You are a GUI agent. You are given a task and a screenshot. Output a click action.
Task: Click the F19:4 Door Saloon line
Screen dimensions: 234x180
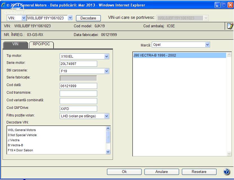20,150
